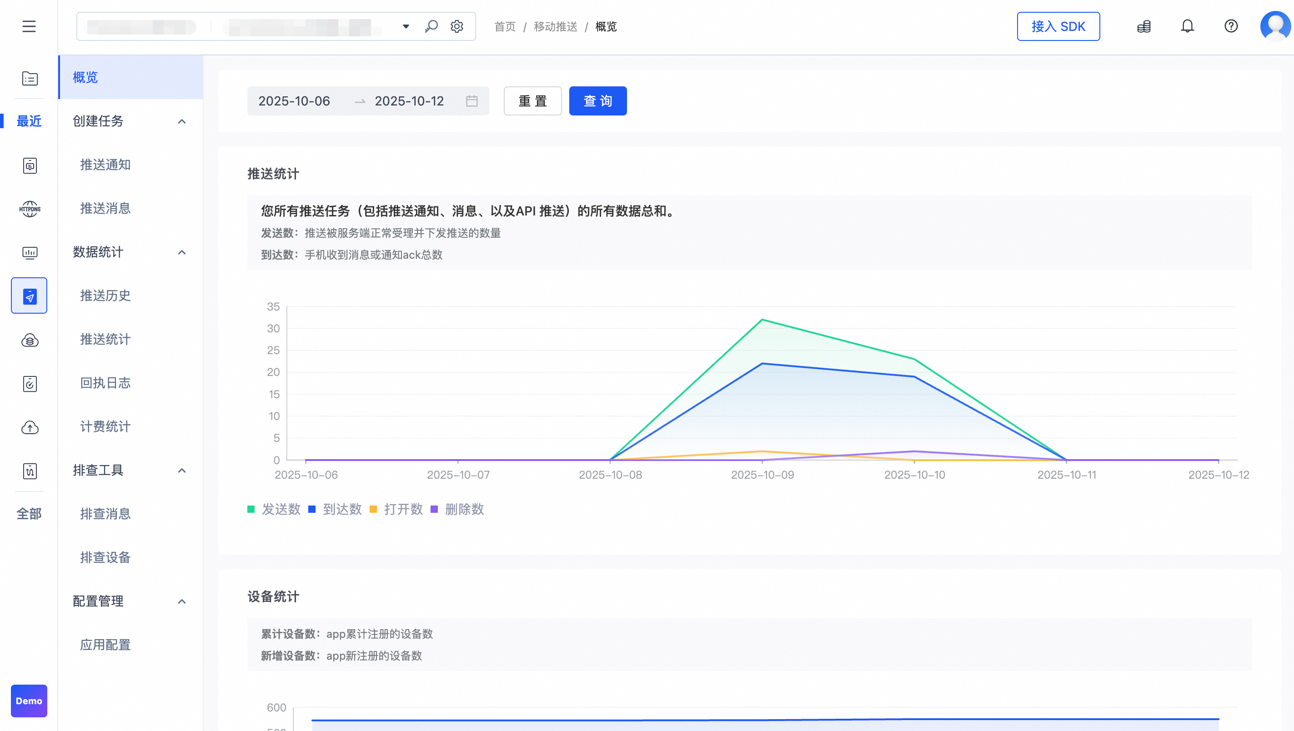Open notification bell icon
The width and height of the screenshot is (1294, 731).
click(x=1187, y=26)
